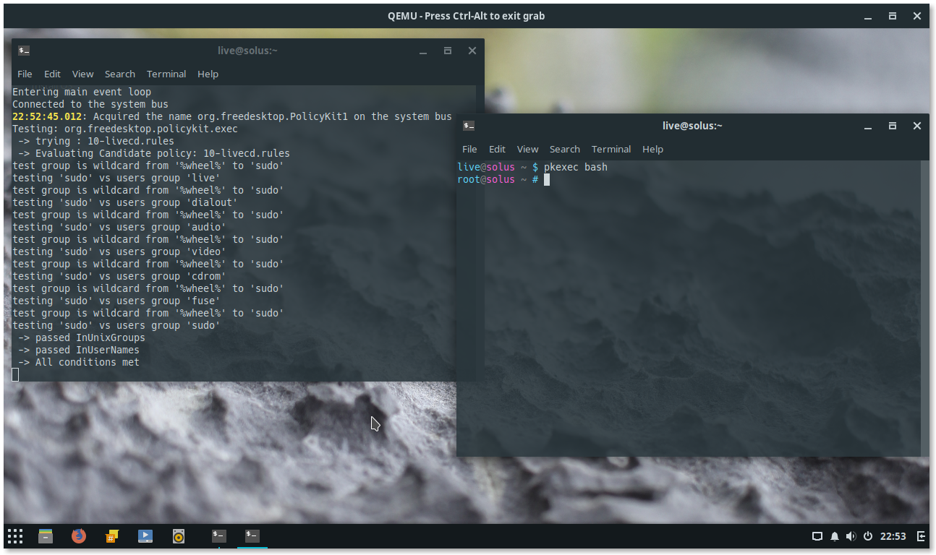Open the power menu tray icon
936x555 pixels.
coord(867,536)
